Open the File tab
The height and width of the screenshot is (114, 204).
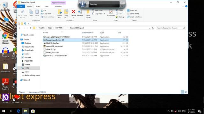21,6
